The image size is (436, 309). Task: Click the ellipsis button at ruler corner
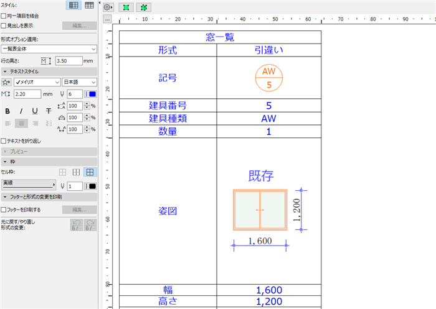[107, 19]
